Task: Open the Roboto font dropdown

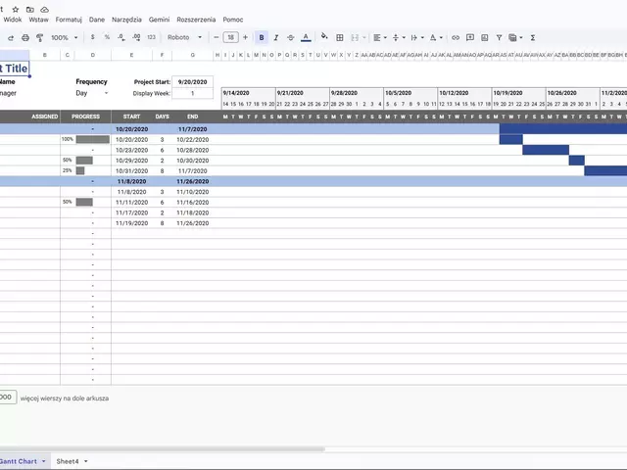Action: pyautogui.click(x=185, y=37)
